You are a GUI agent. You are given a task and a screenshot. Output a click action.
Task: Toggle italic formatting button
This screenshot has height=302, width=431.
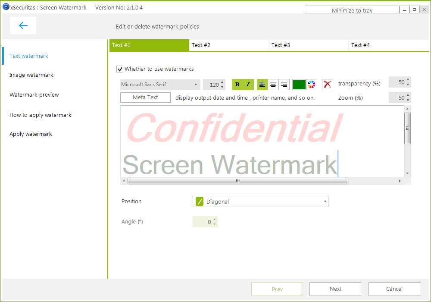coord(248,85)
